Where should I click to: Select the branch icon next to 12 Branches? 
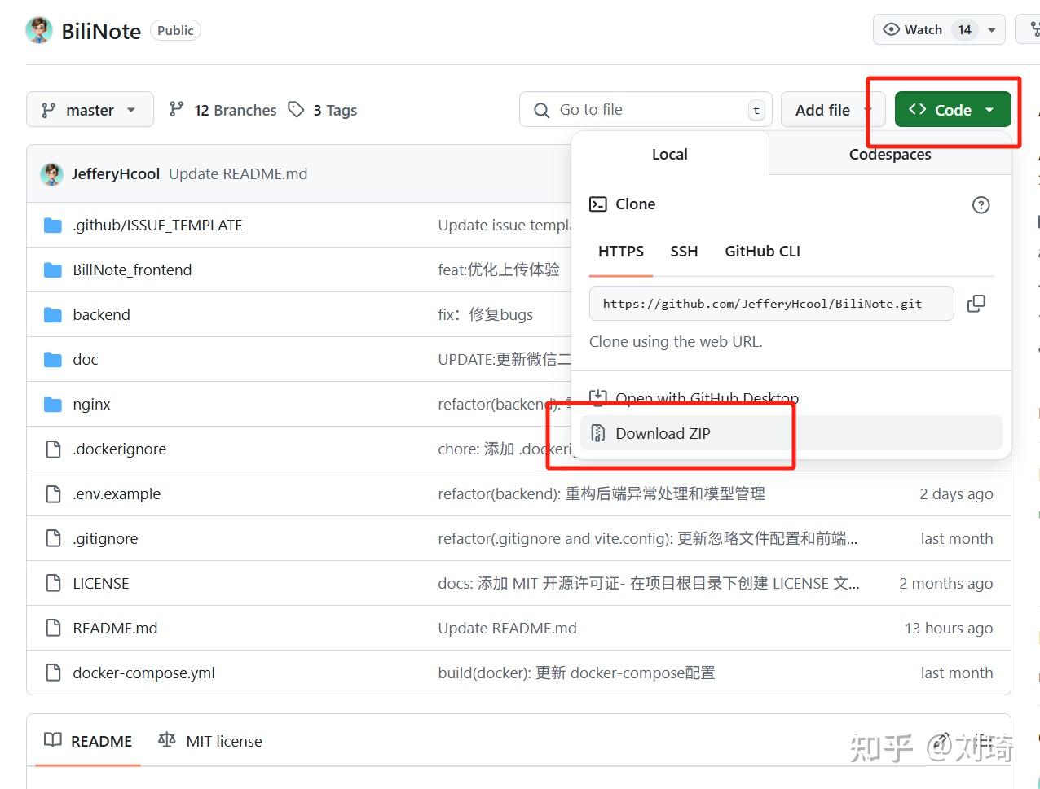pyautogui.click(x=176, y=109)
